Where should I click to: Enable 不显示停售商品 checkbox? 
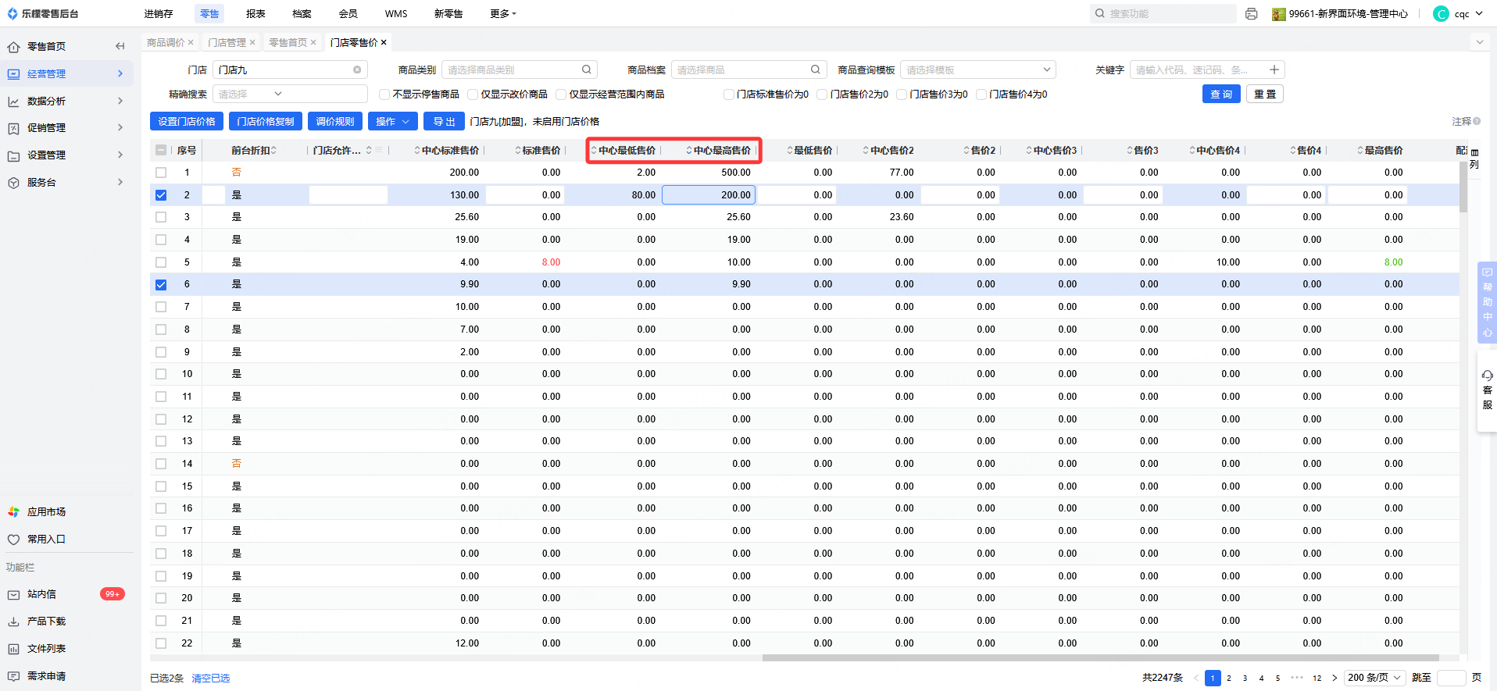(x=384, y=94)
